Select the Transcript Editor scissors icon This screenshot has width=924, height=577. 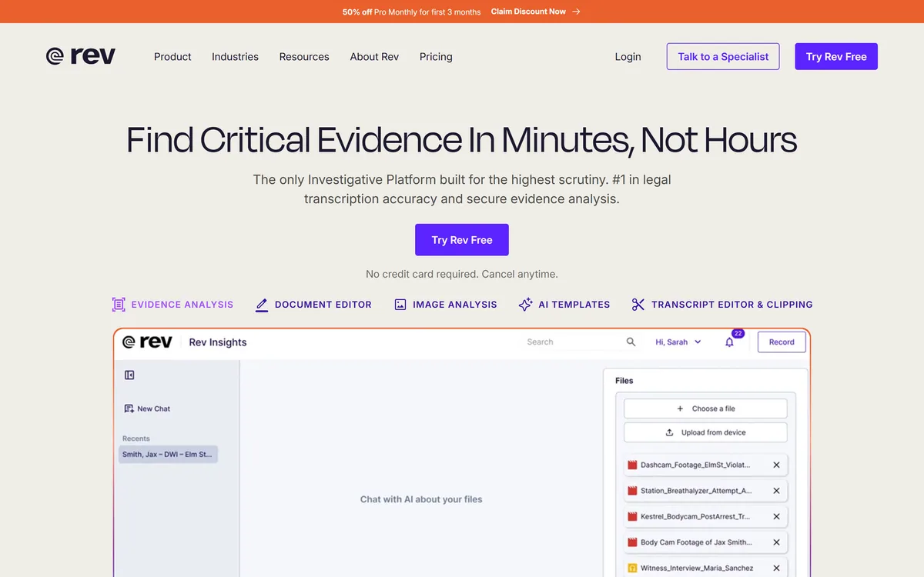pos(638,305)
